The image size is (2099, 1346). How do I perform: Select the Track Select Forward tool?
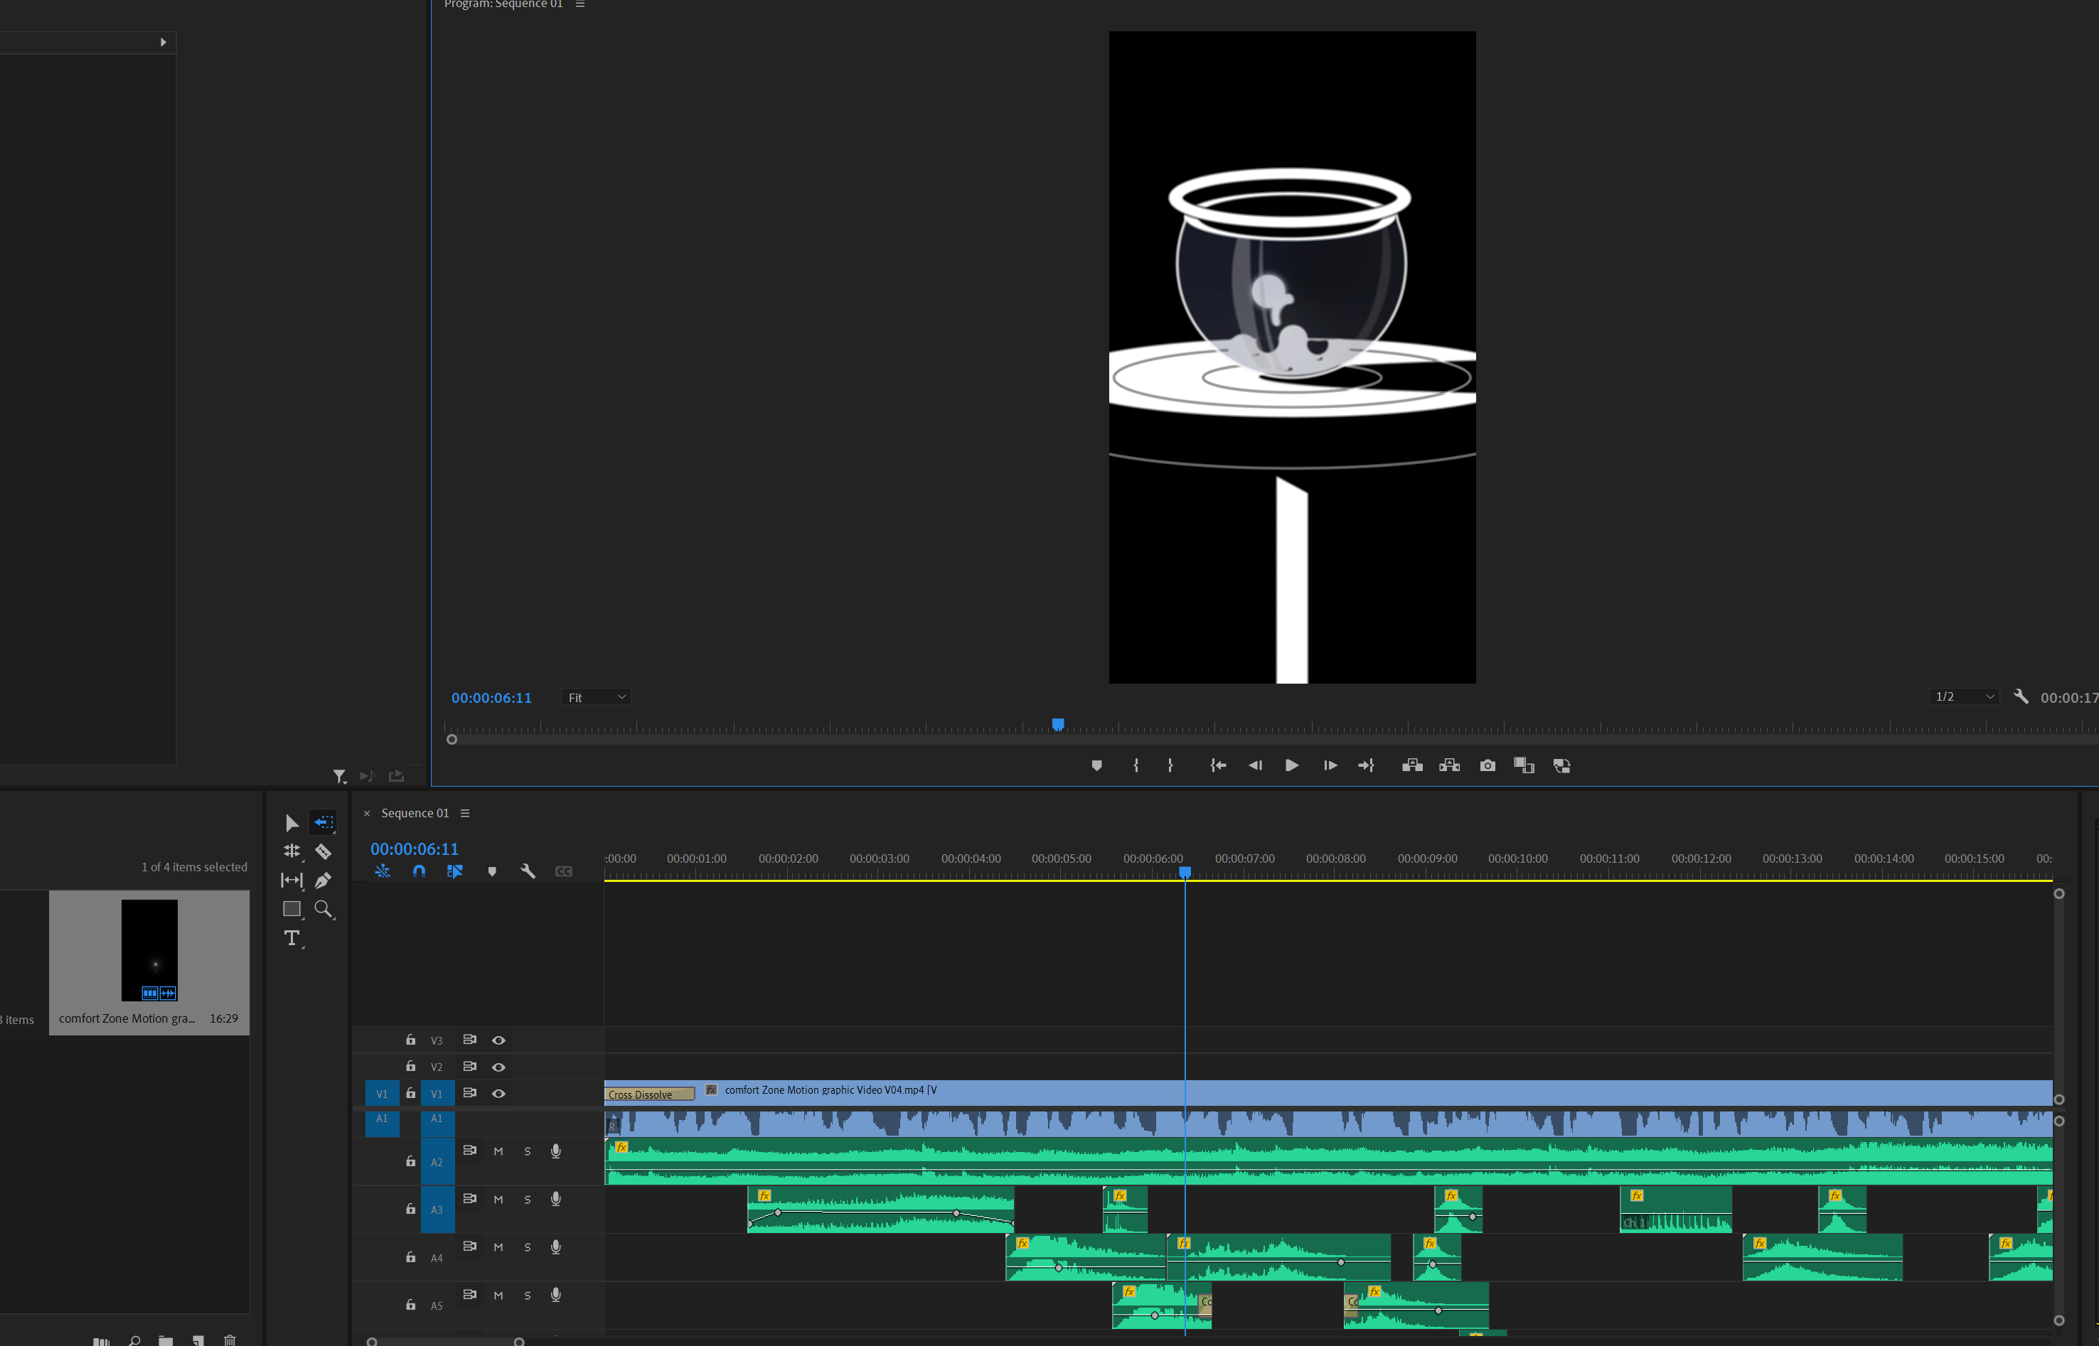coord(324,822)
